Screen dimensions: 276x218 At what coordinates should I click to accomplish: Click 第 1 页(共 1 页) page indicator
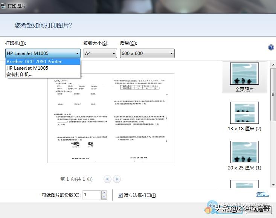76,179
